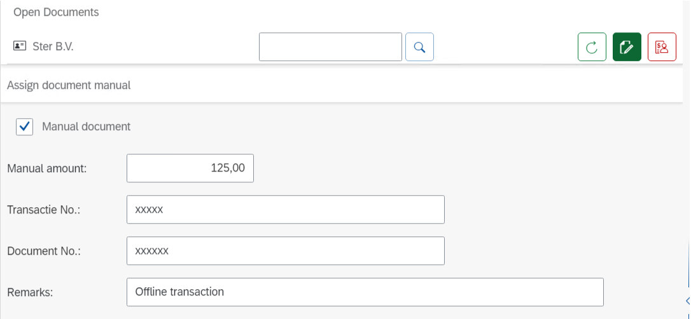Click the blue vertical bar at right edge

pyautogui.click(x=689, y=264)
